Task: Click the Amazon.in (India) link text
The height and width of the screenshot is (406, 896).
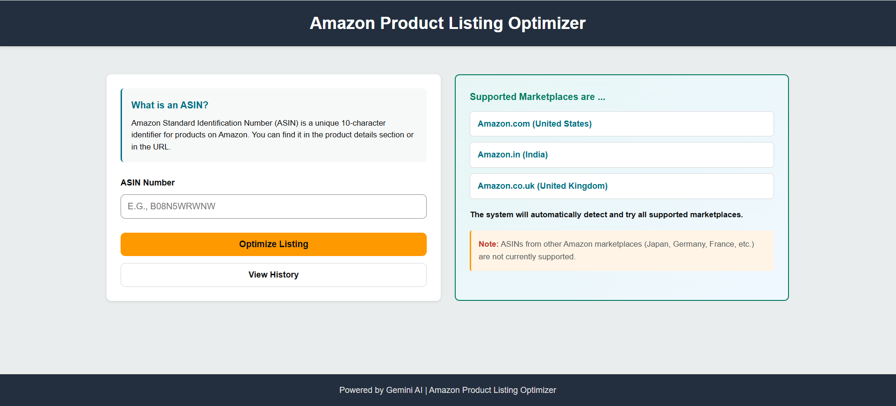Action: (512, 155)
